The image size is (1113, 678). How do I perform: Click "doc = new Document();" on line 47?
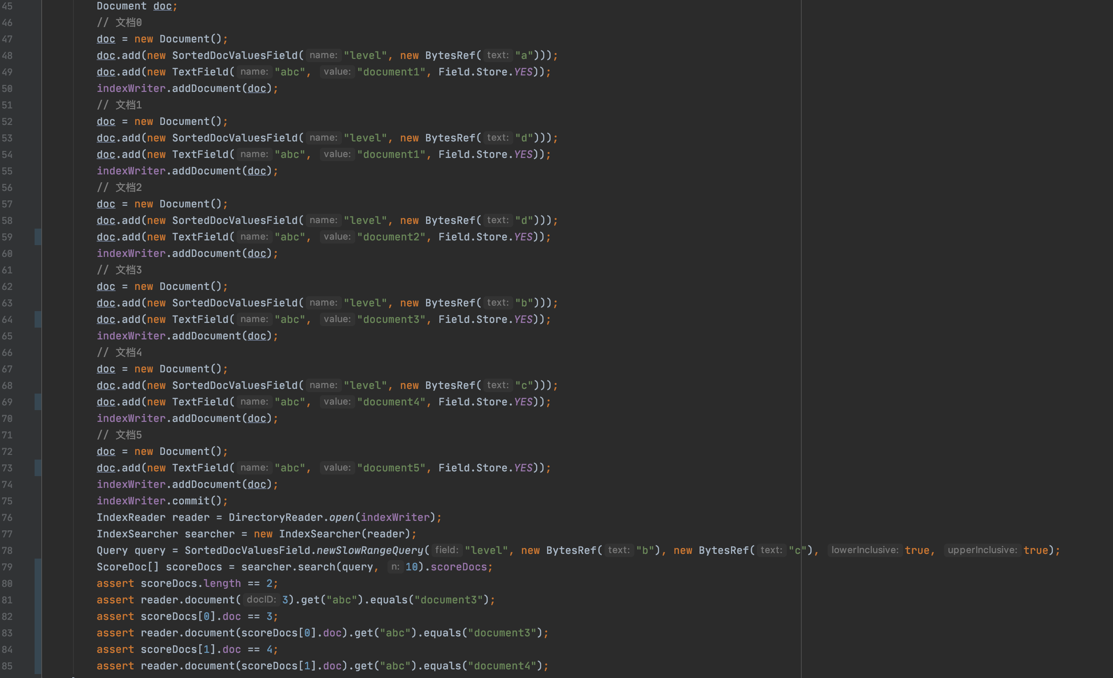coord(162,39)
